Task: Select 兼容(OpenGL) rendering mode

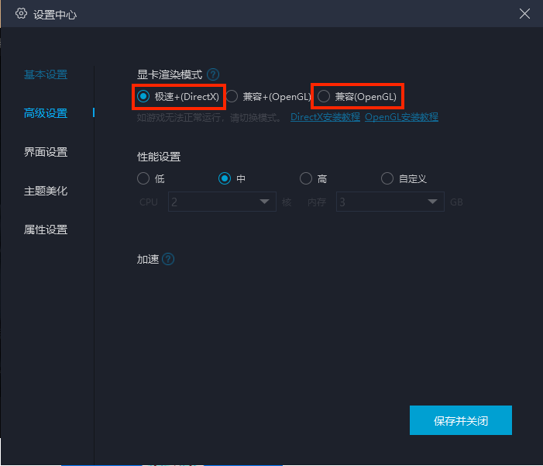Action: [324, 96]
